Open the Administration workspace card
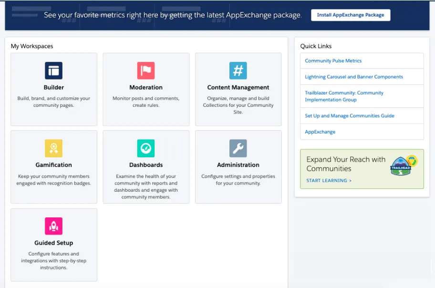435x288 pixels. click(x=238, y=167)
